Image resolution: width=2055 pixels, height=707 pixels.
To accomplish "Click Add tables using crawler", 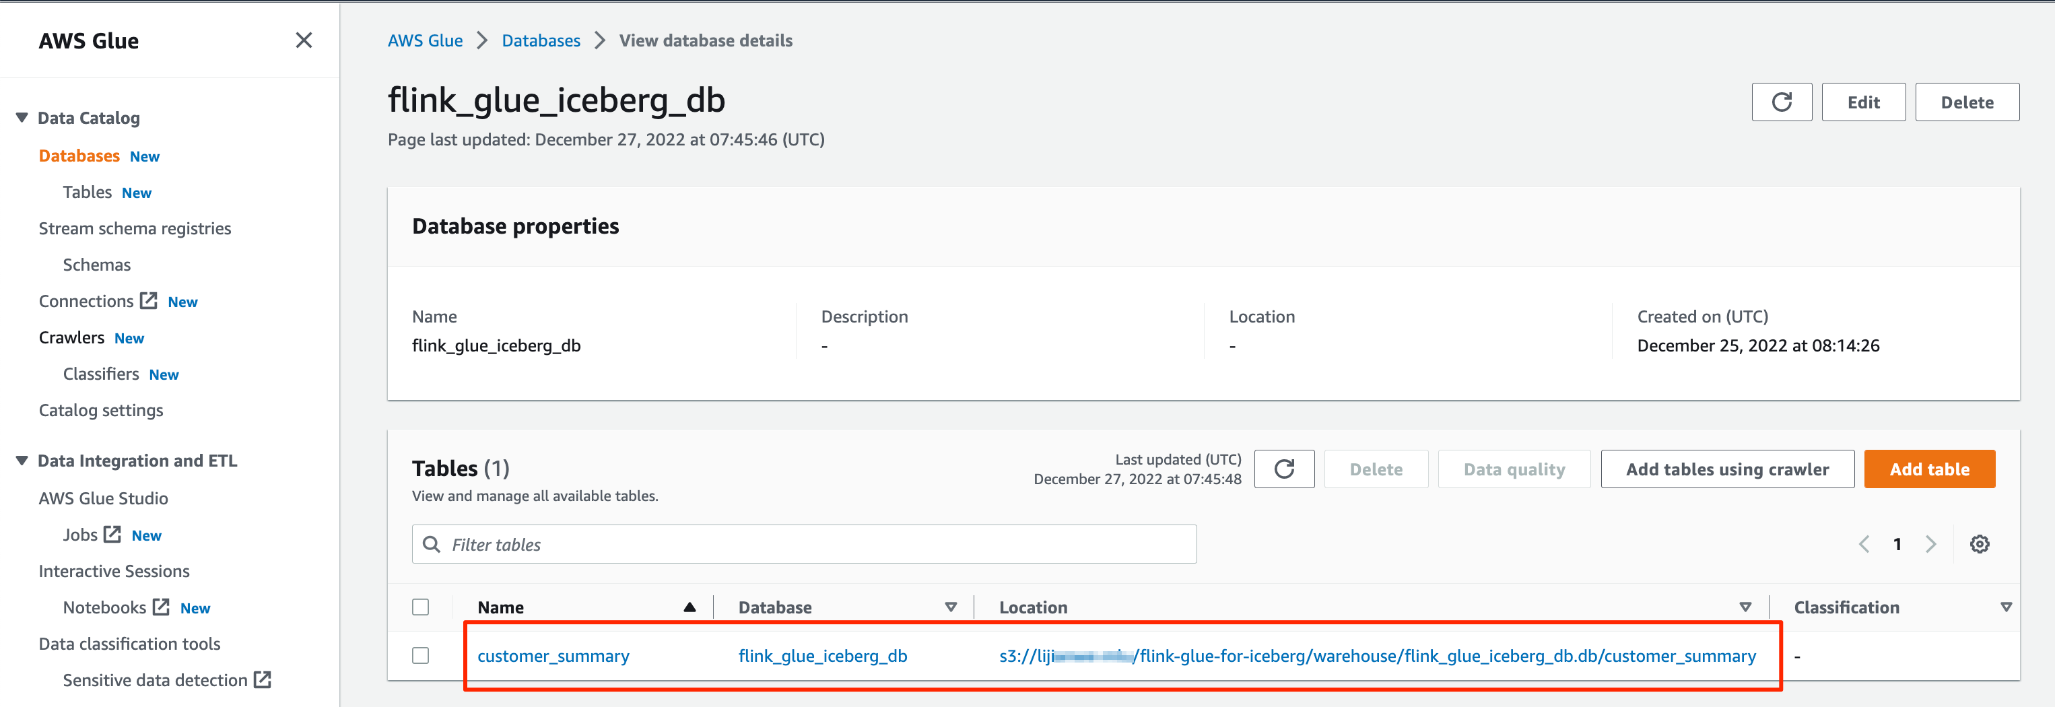I will (x=1727, y=469).
